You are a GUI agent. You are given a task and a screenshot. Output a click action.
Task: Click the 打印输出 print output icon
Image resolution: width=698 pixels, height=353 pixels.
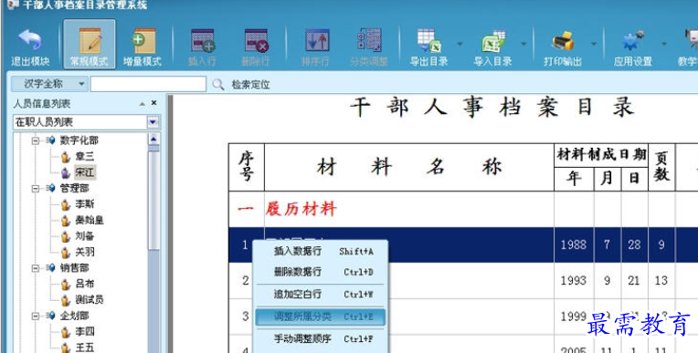pyautogui.click(x=563, y=41)
